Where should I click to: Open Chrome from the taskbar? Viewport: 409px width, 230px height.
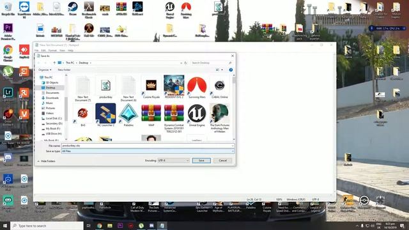[100, 226]
